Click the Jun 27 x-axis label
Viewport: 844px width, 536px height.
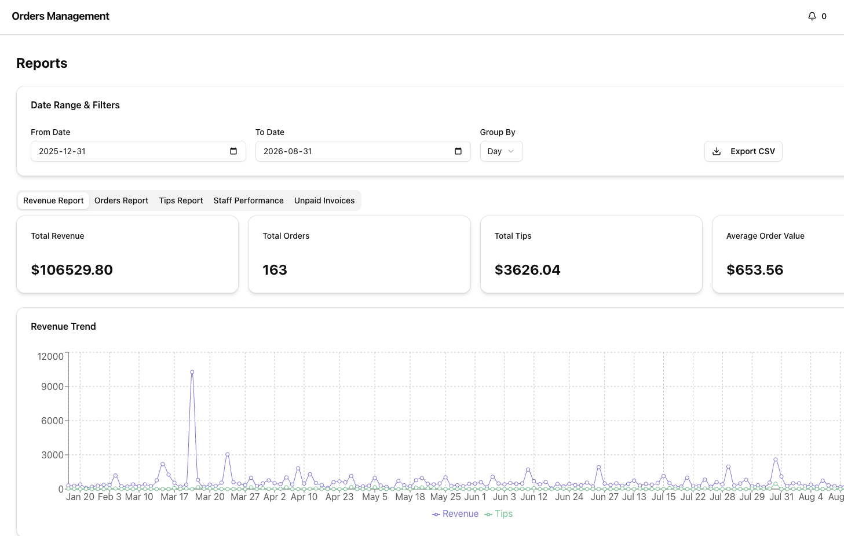[x=605, y=497]
